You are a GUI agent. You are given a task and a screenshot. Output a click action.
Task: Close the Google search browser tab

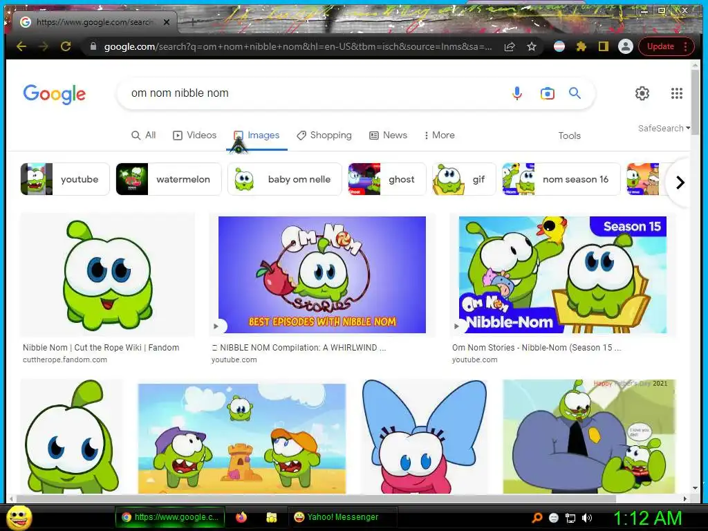(x=167, y=21)
